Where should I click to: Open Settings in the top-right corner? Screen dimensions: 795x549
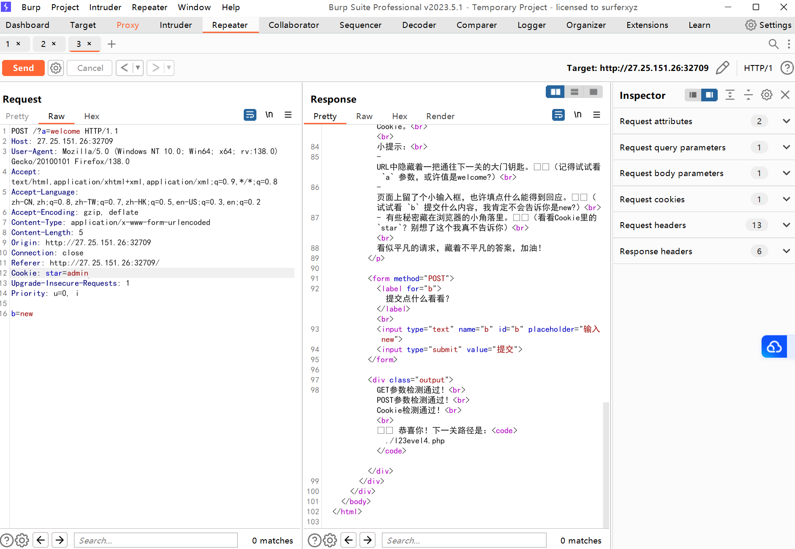(768, 25)
